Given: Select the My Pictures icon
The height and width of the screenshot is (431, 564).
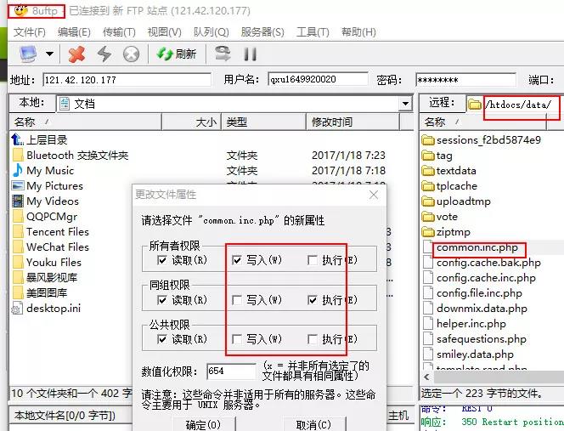Looking at the screenshot, I should pos(17,186).
